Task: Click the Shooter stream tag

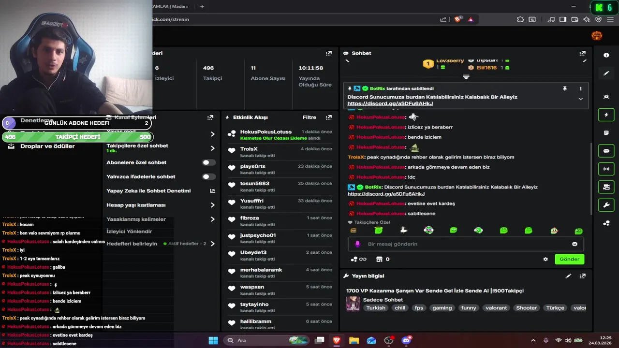Action: point(526,308)
